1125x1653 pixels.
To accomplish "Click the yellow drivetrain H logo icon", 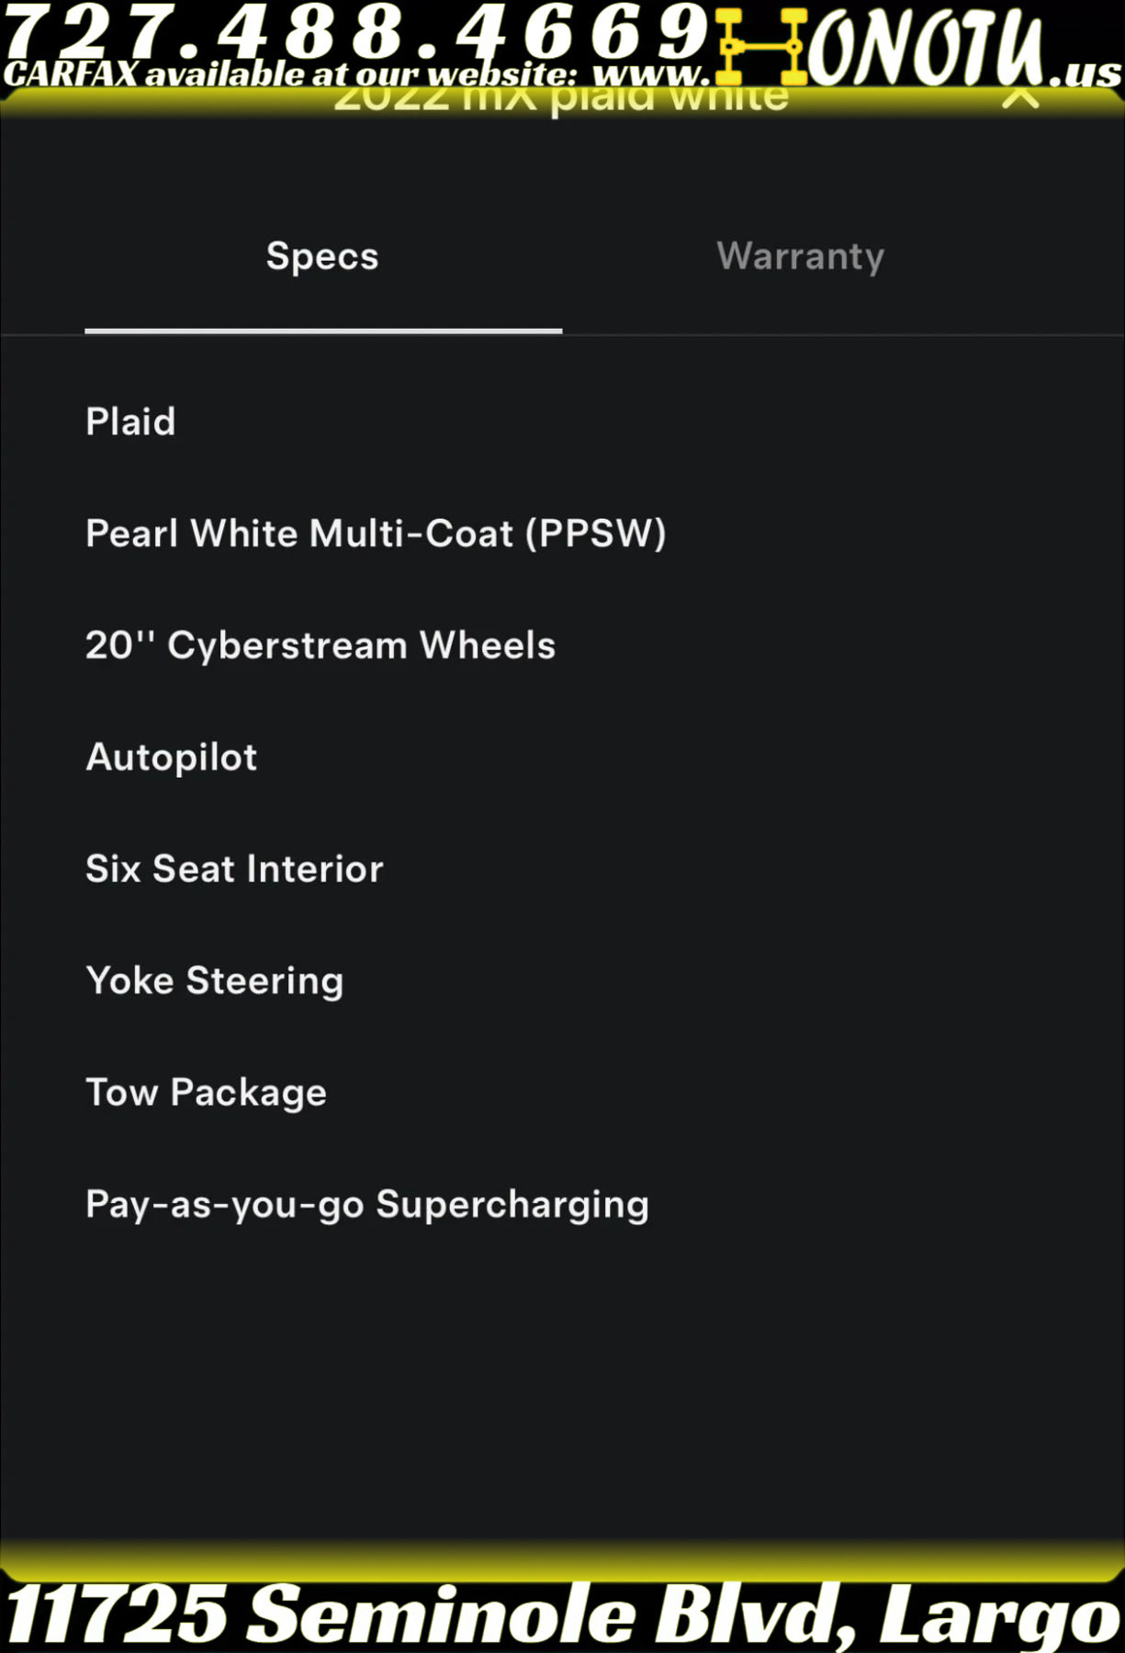I will (759, 46).
